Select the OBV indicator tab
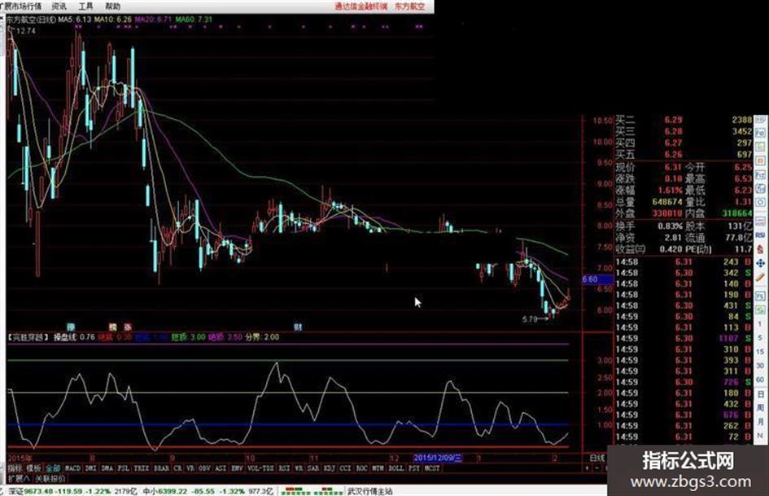Screen dimensions: 769x496 [x=204, y=468]
